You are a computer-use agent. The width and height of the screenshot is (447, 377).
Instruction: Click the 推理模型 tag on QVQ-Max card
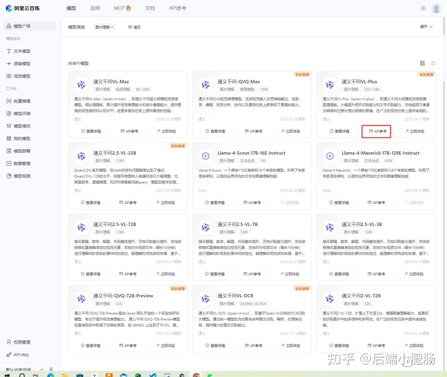tap(247, 89)
